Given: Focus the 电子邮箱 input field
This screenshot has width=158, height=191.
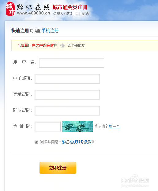Looking at the screenshot, I should (67, 79).
